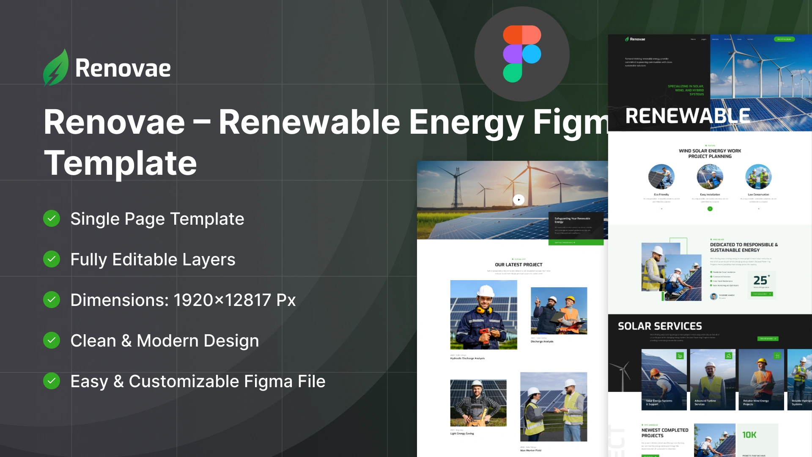Image resolution: width=812 pixels, height=457 pixels.
Task: Open the services nav item in the preview
Action: [716, 39]
